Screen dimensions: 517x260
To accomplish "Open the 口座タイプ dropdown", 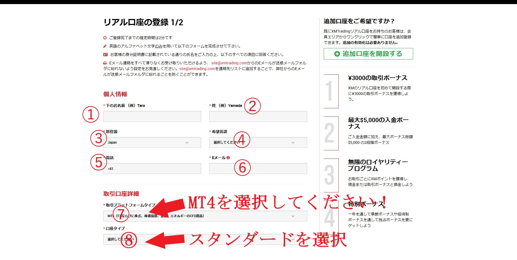I will 205,239.
